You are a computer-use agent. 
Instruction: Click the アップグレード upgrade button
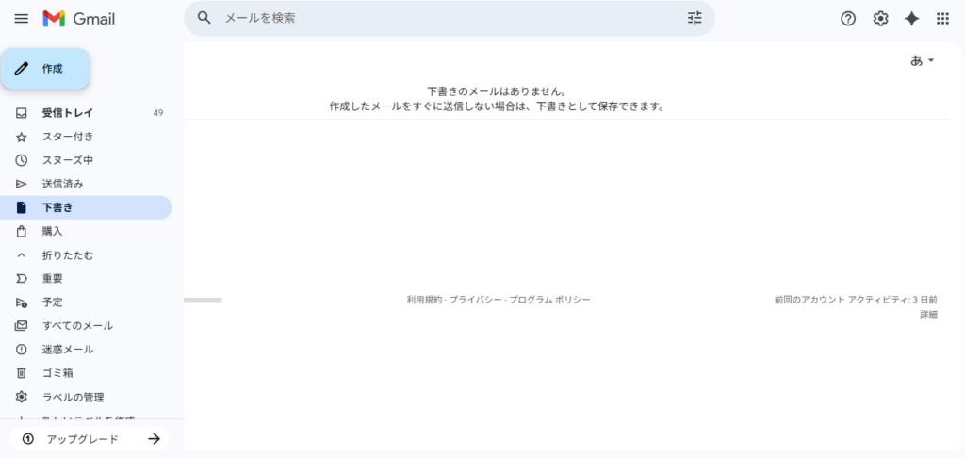tap(90, 439)
